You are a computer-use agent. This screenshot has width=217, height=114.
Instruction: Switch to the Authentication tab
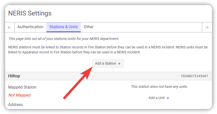tap(30, 27)
